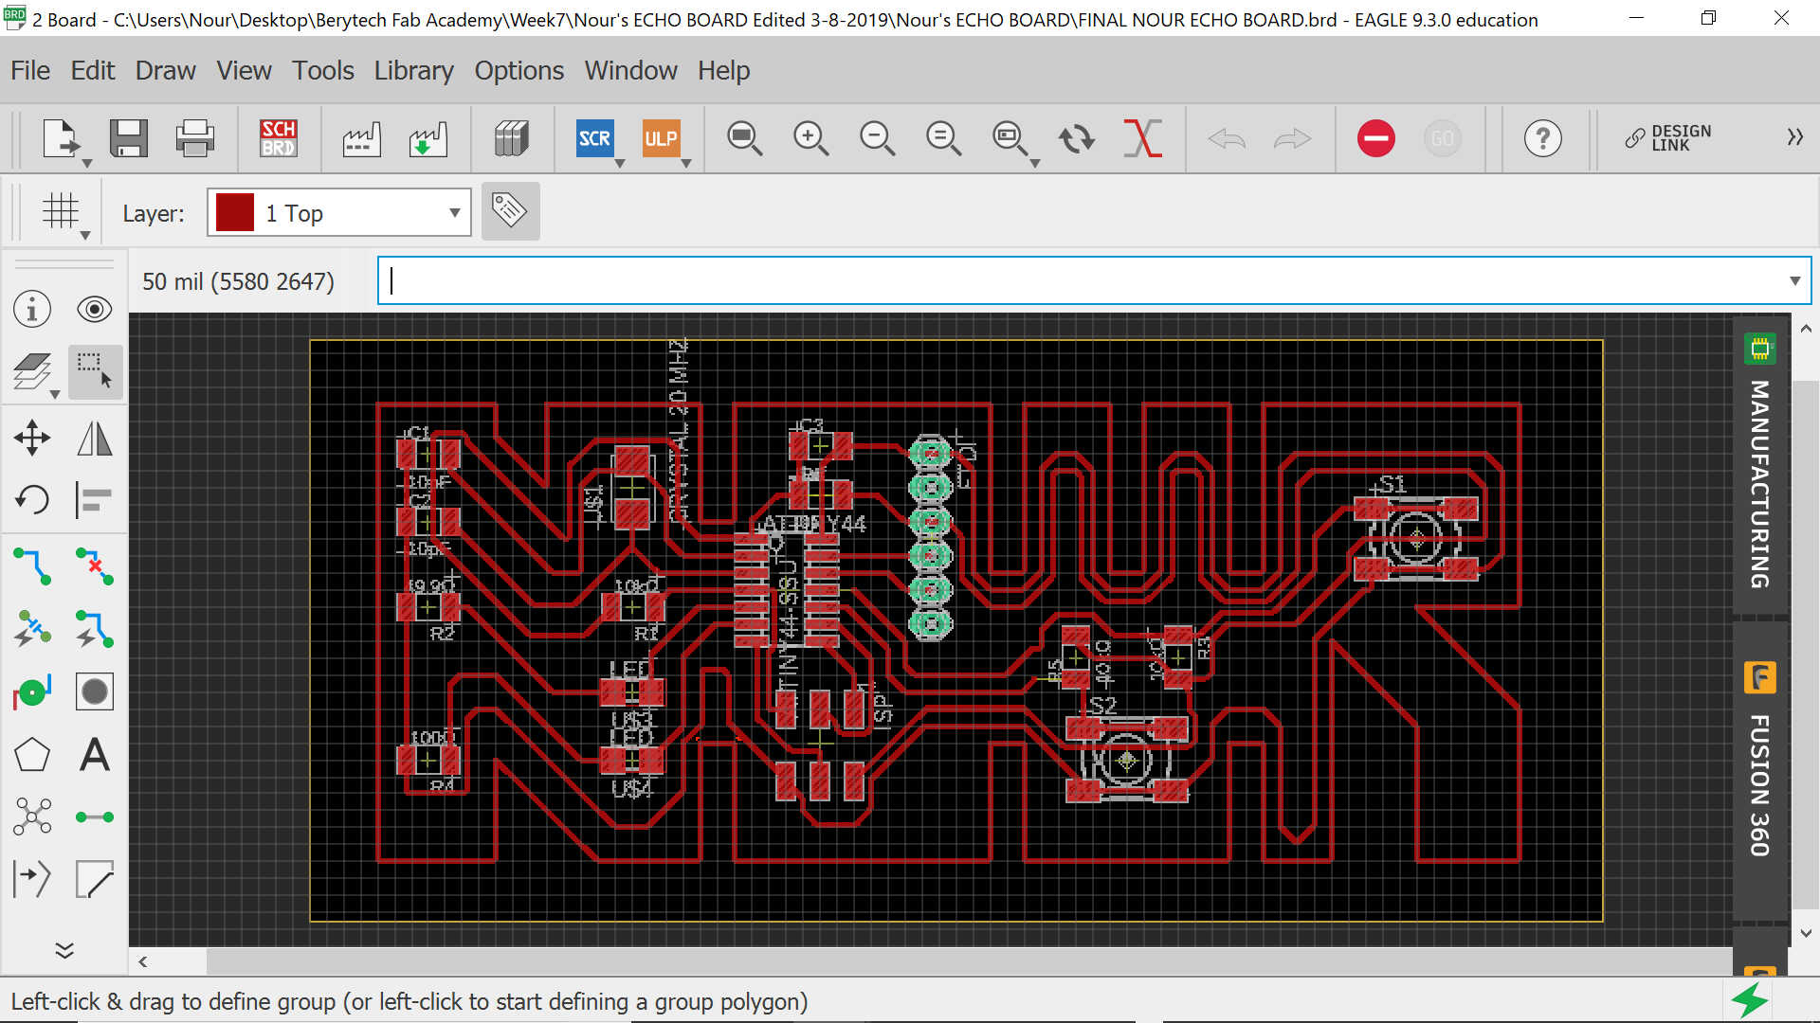1820x1023 pixels.
Task: Open the Layer dropdown showing 1 Top
Action: point(339,213)
